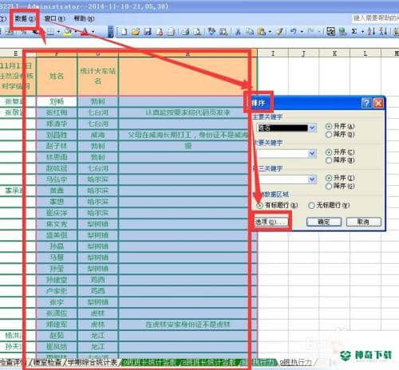Click the Save floppy disk icon
The width and height of the screenshot is (399, 370).
click(148, 31)
